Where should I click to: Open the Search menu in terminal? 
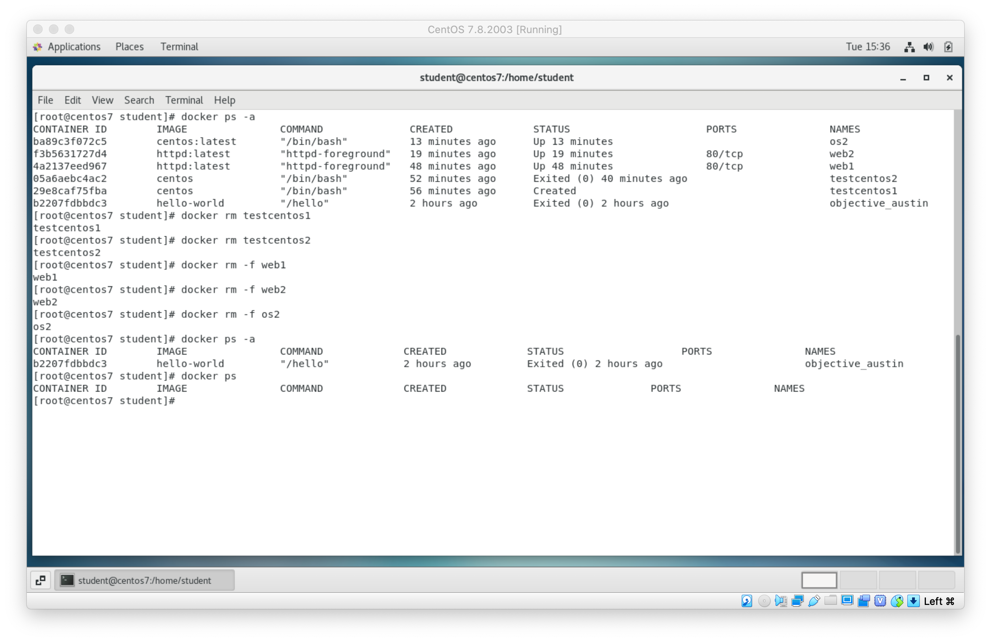pyautogui.click(x=138, y=100)
